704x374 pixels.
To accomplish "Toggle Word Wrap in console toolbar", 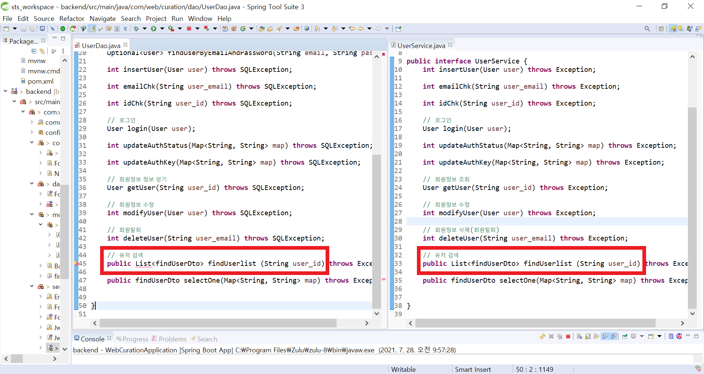I will 596,336.
